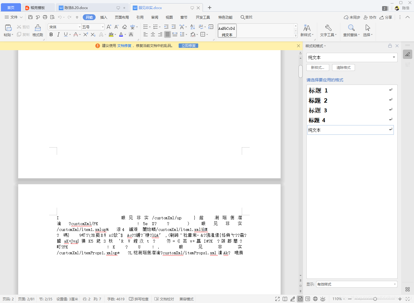This screenshot has width=414, height=303.
Task: Click the font color red A swatch
Action: pos(121,34)
